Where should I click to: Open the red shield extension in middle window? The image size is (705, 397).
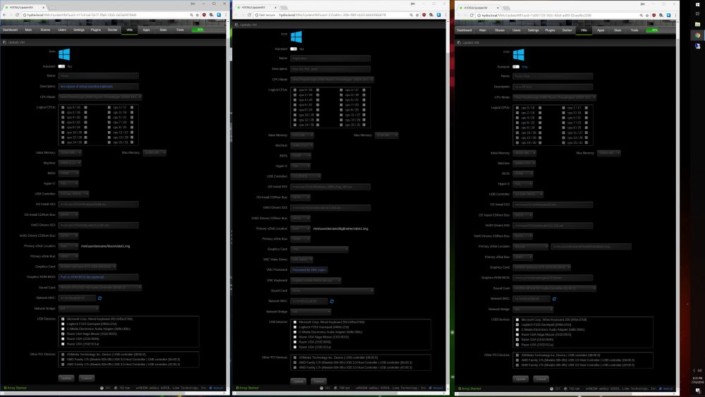coord(424,15)
